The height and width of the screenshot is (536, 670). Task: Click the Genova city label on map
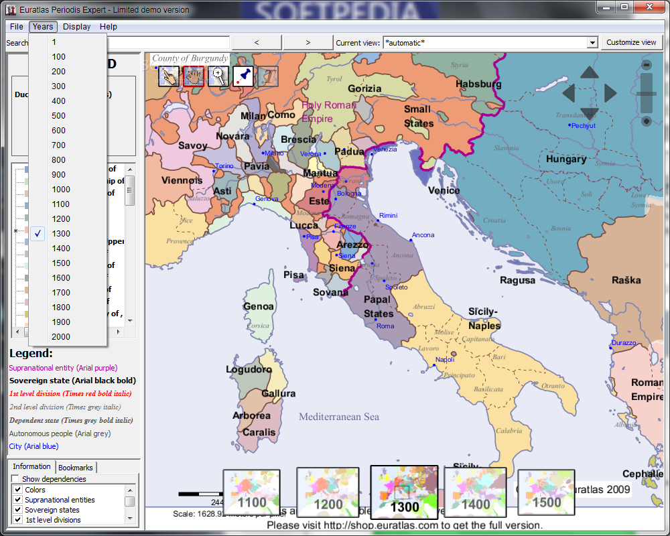click(x=267, y=199)
